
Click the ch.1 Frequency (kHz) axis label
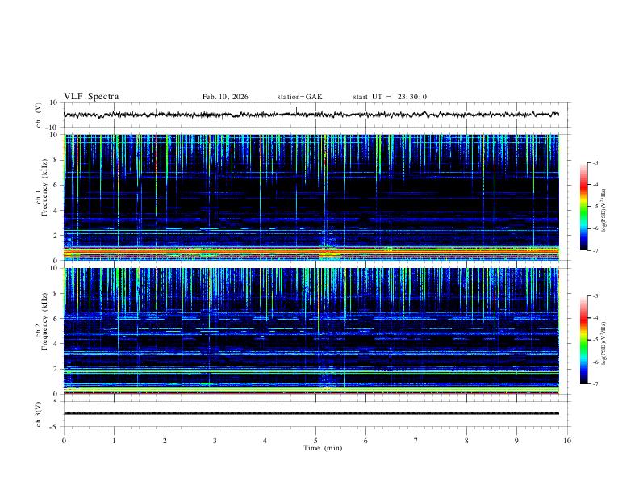[41, 197]
